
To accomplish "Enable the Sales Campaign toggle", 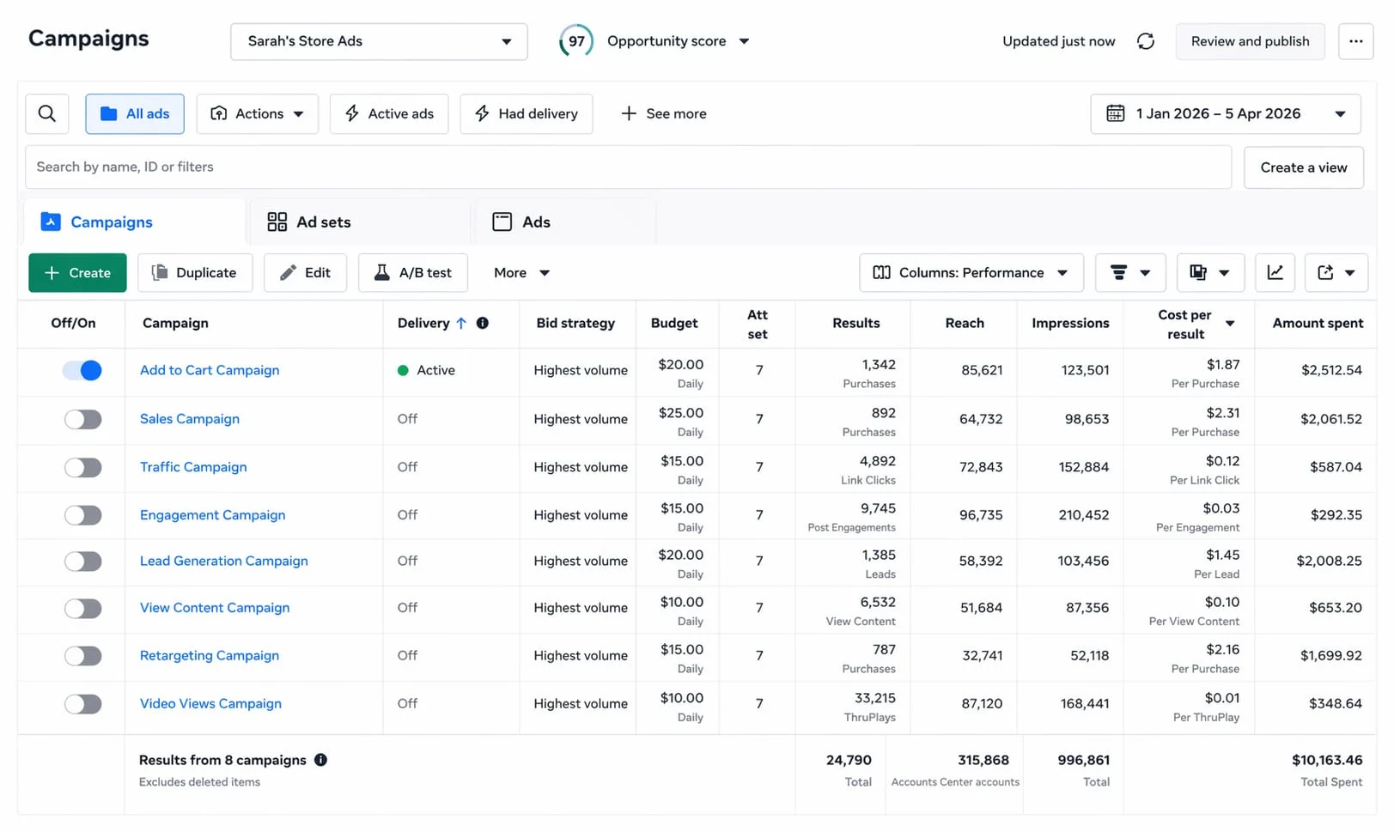I will point(82,419).
